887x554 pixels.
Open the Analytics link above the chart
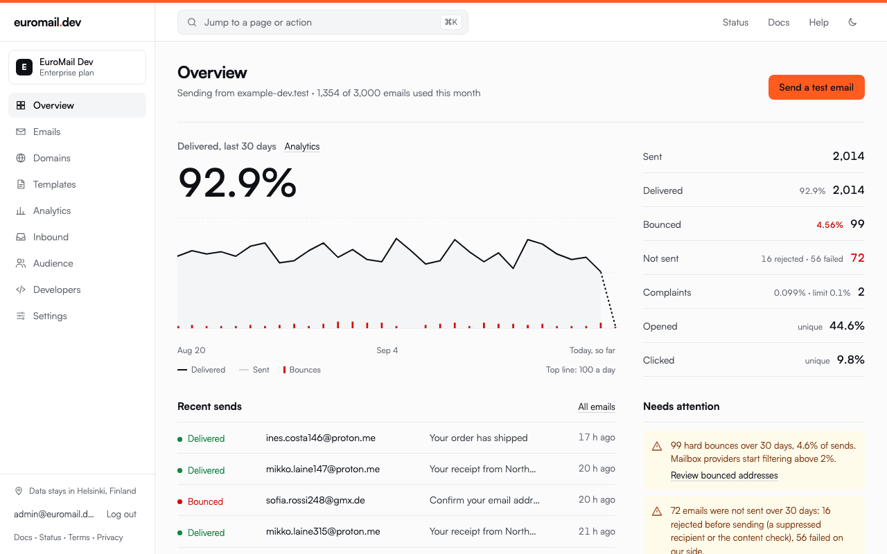coord(302,147)
